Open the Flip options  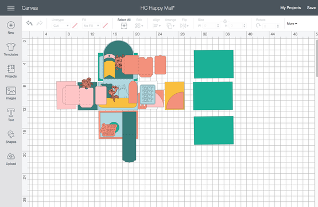click(184, 26)
